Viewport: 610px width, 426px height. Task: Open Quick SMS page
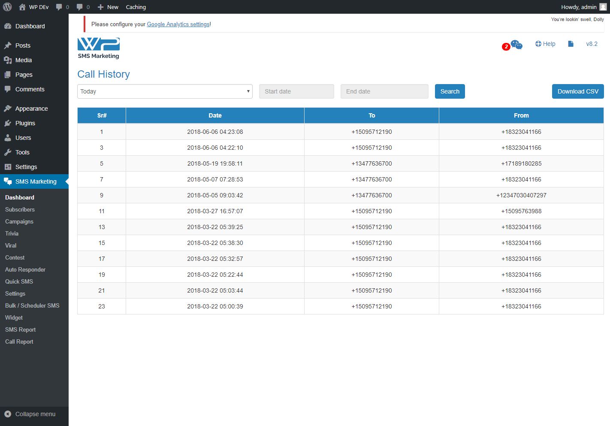tap(19, 281)
